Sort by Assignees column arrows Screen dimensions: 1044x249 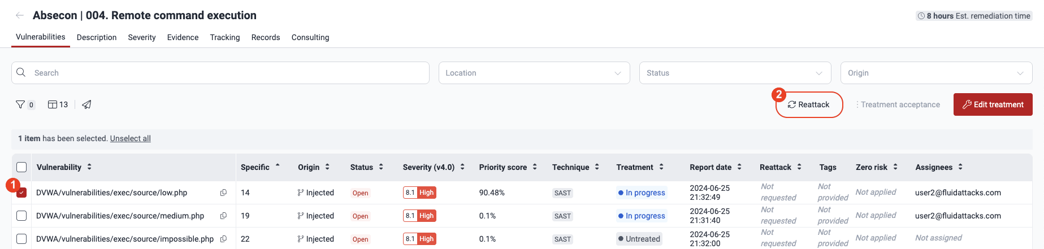pos(960,167)
